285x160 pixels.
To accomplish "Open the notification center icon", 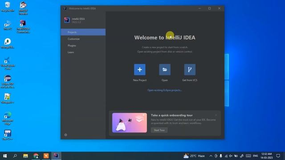I will pyautogui.click(x=278, y=156).
